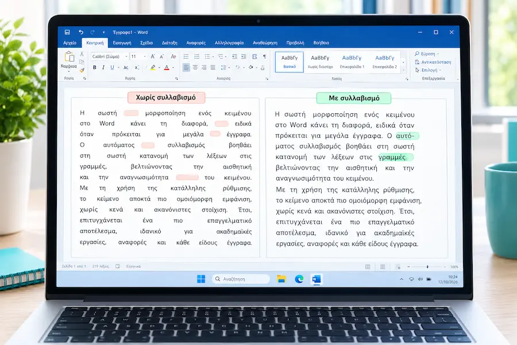The height and width of the screenshot is (345, 517).
Task: Toggle show paragraph marks ¶
Action: 264,56
